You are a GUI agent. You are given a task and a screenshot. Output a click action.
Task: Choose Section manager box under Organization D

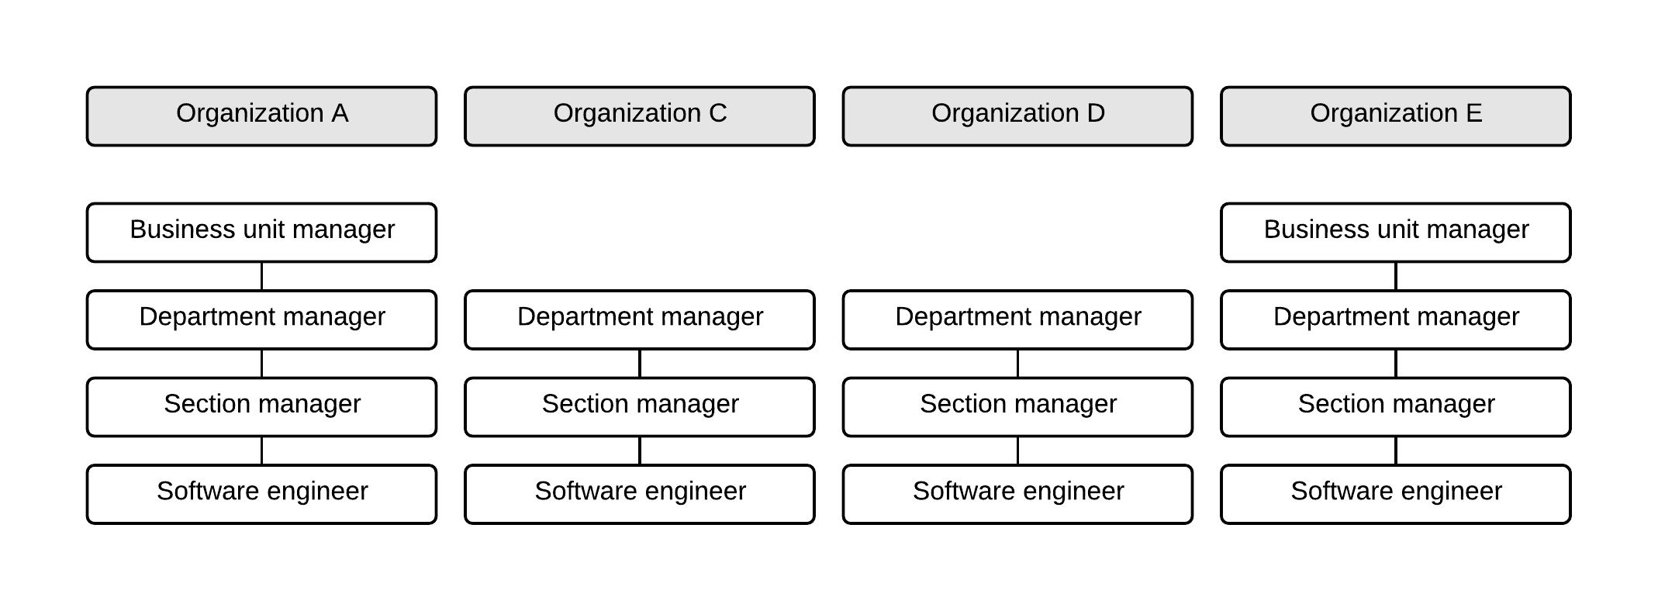click(x=1017, y=406)
